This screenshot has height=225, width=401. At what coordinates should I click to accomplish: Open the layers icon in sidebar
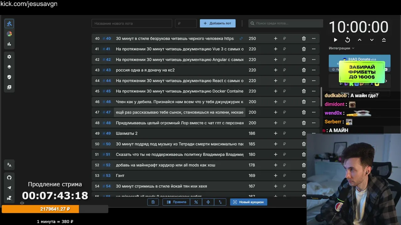point(9,67)
